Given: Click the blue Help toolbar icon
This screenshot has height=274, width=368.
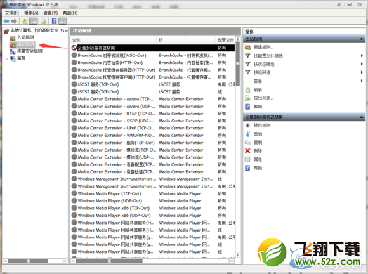Looking at the screenshot, I should pyautogui.click(x=54, y=22).
